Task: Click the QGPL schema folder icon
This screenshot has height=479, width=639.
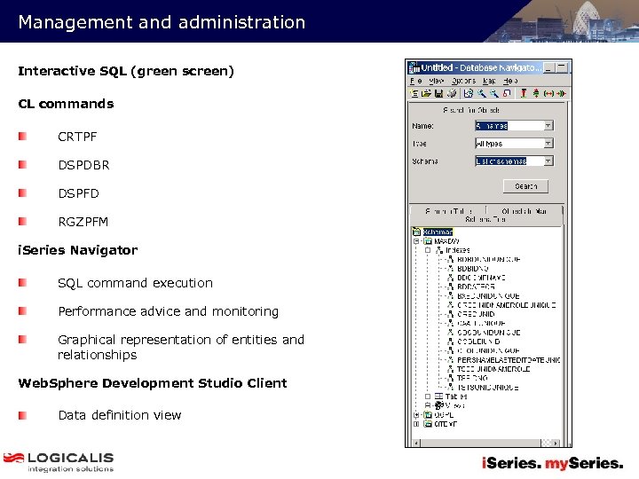Action: coord(428,414)
